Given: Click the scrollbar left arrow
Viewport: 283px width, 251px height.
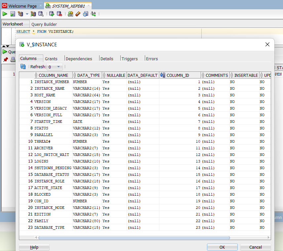Looking at the screenshot, I should coord(36,237).
